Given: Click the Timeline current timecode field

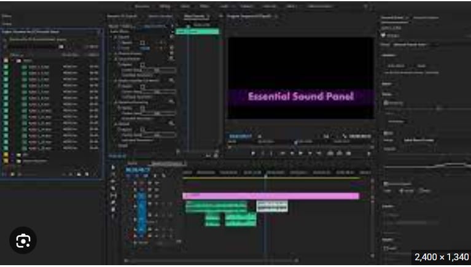Looking at the screenshot, I should tap(138, 170).
